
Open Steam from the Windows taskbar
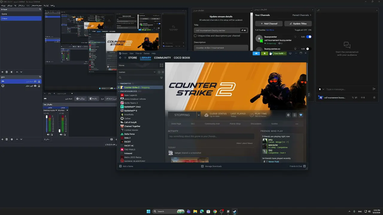[235, 211]
